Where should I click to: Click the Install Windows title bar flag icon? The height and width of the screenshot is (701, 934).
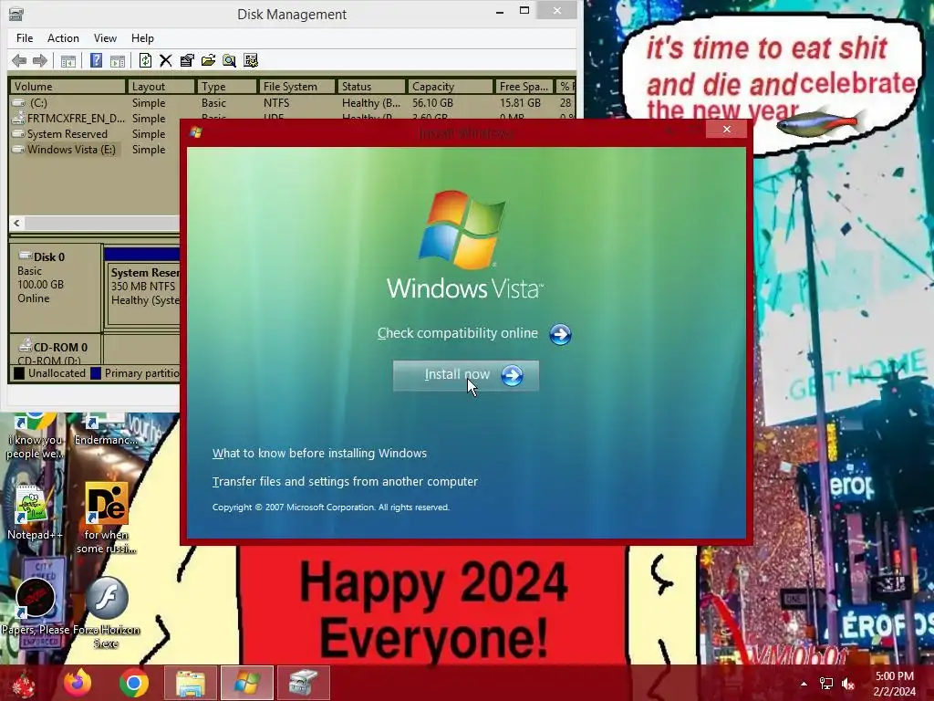point(196,132)
